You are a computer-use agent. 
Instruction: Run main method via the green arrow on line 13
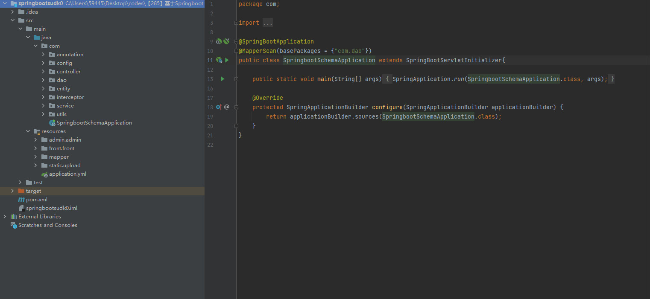[222, 79]
